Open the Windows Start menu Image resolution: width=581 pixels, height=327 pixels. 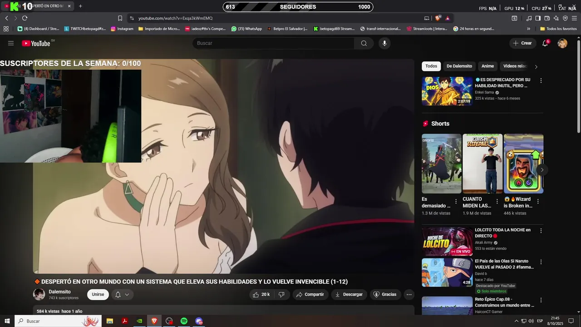(x=7, y=321)
